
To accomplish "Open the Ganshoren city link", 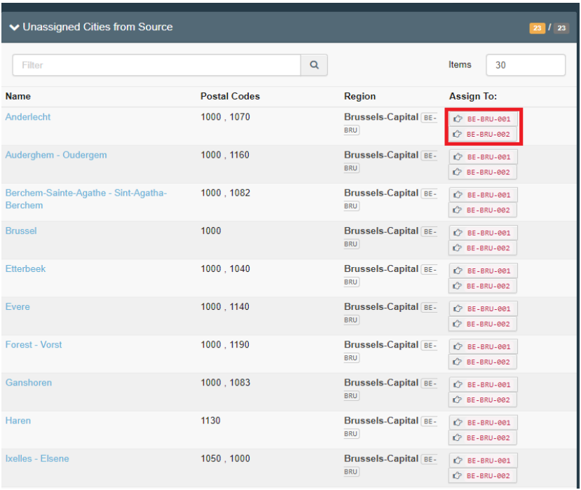I will pos(29,383).
